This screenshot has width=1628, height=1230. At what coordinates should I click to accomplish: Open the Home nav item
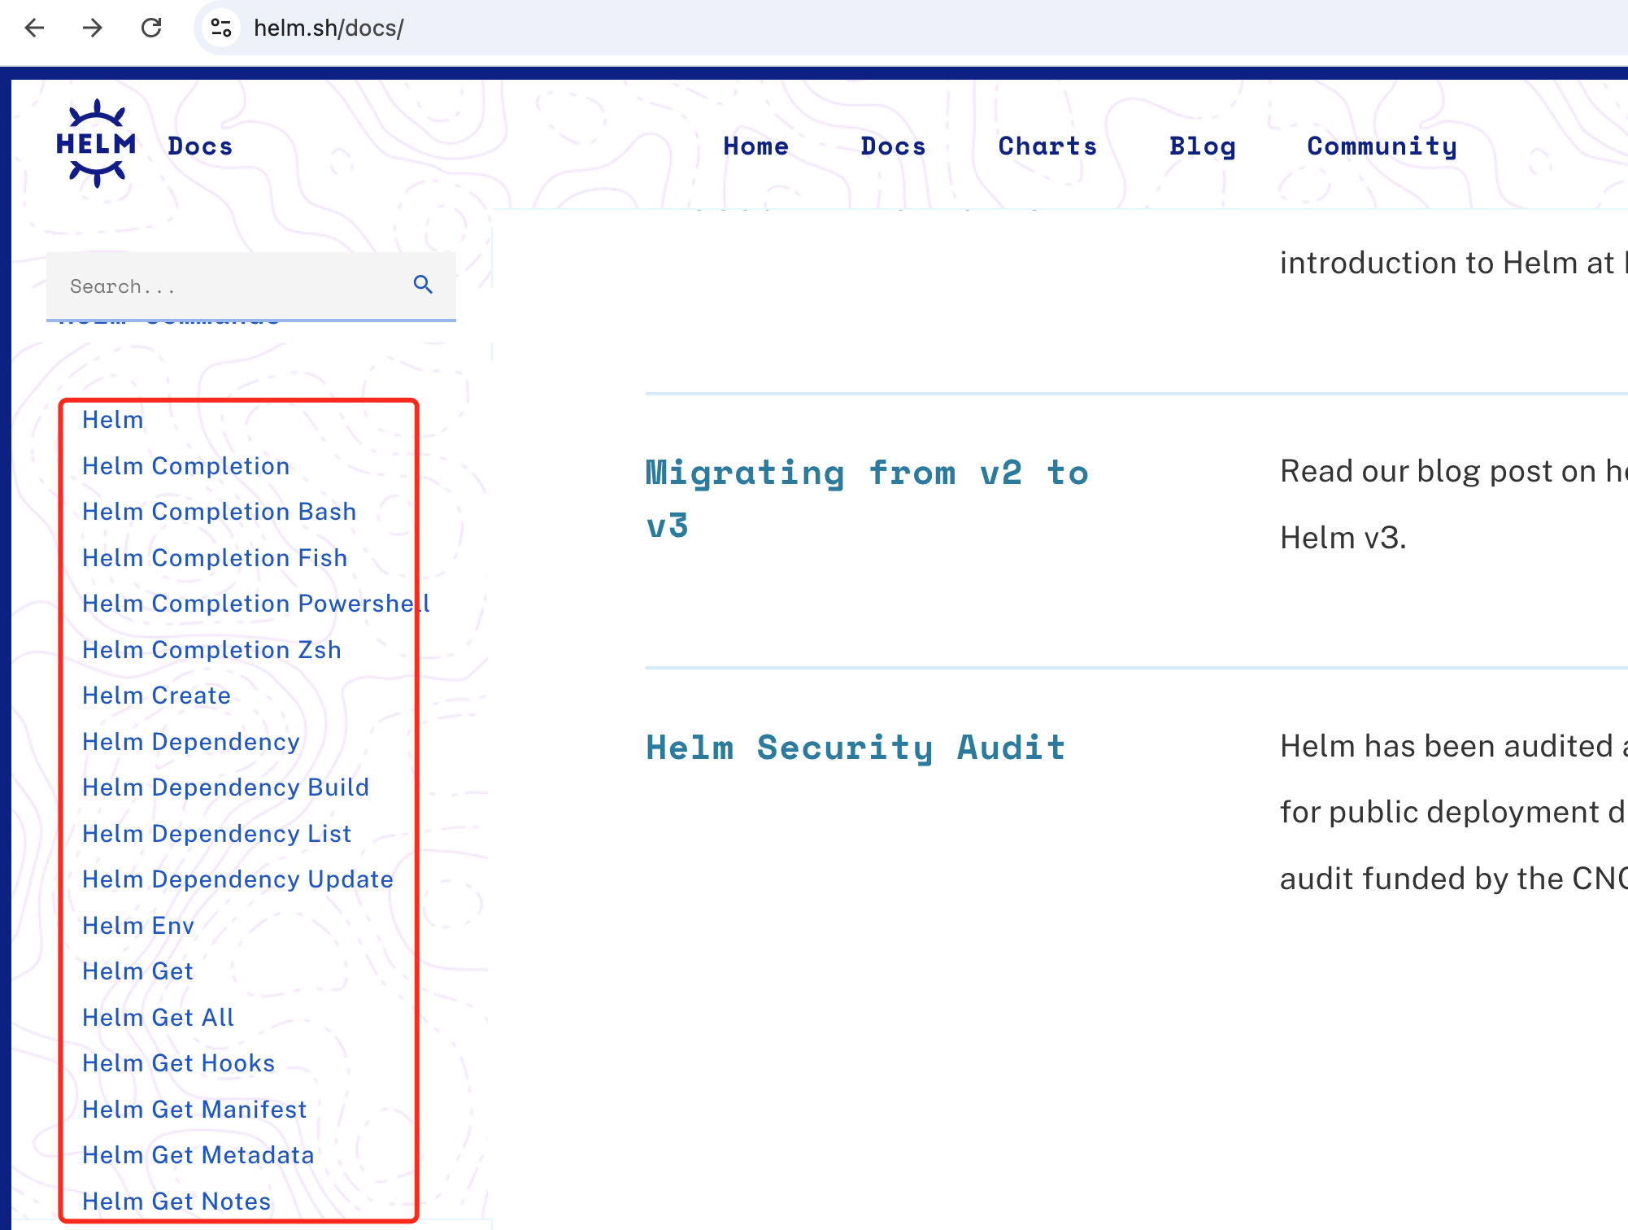tap(755, 146)
